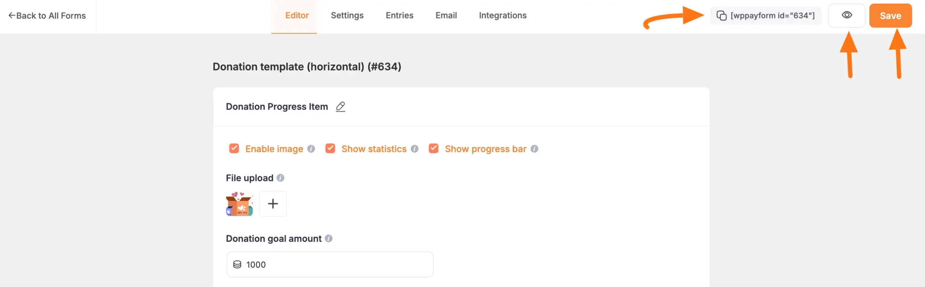Click the Donation goal amount info icon
Screen dimensions: 925x287
tap(329, 239)
